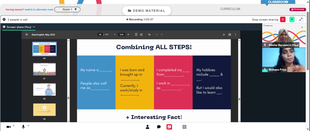Expand the call to fullscreen

(x=301, y=19)
